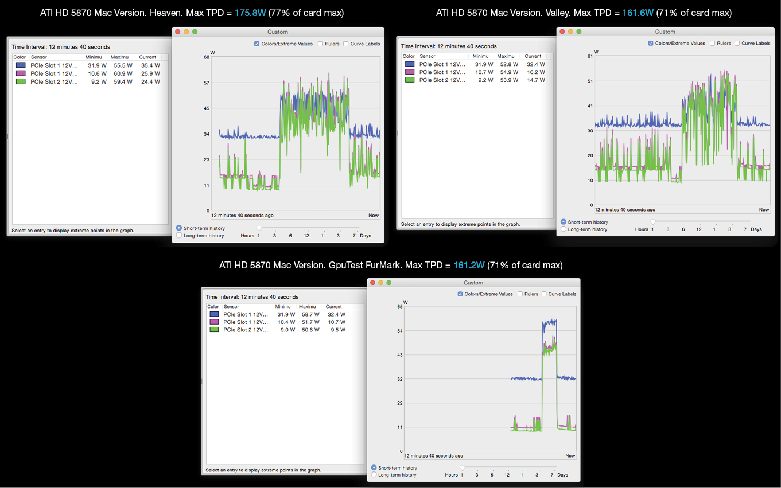
Task: Uncheck Colors/Extreme Values in the FurMark graph window
Action: click(x=460, y=294)
